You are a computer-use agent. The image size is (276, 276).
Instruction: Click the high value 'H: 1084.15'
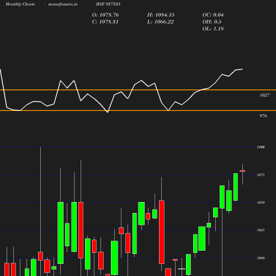tap(161, 15)
